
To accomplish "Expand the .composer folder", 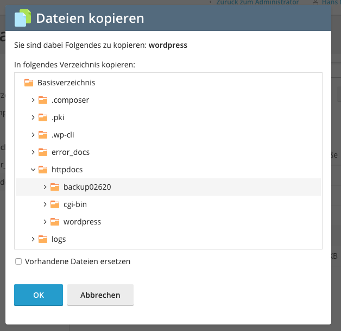I will 33,100.
